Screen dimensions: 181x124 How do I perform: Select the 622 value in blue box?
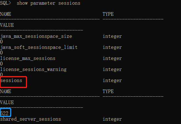click(x=4, y=114)
